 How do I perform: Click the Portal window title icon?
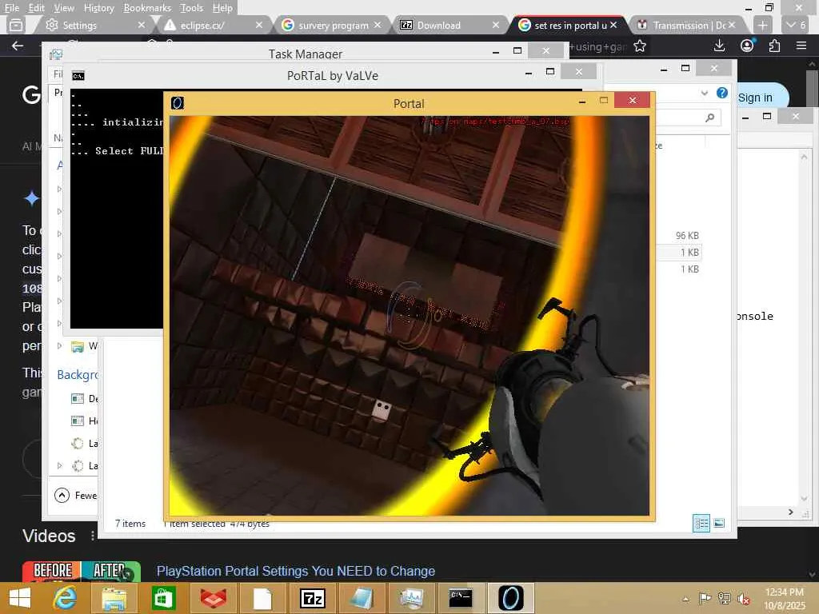178,103
